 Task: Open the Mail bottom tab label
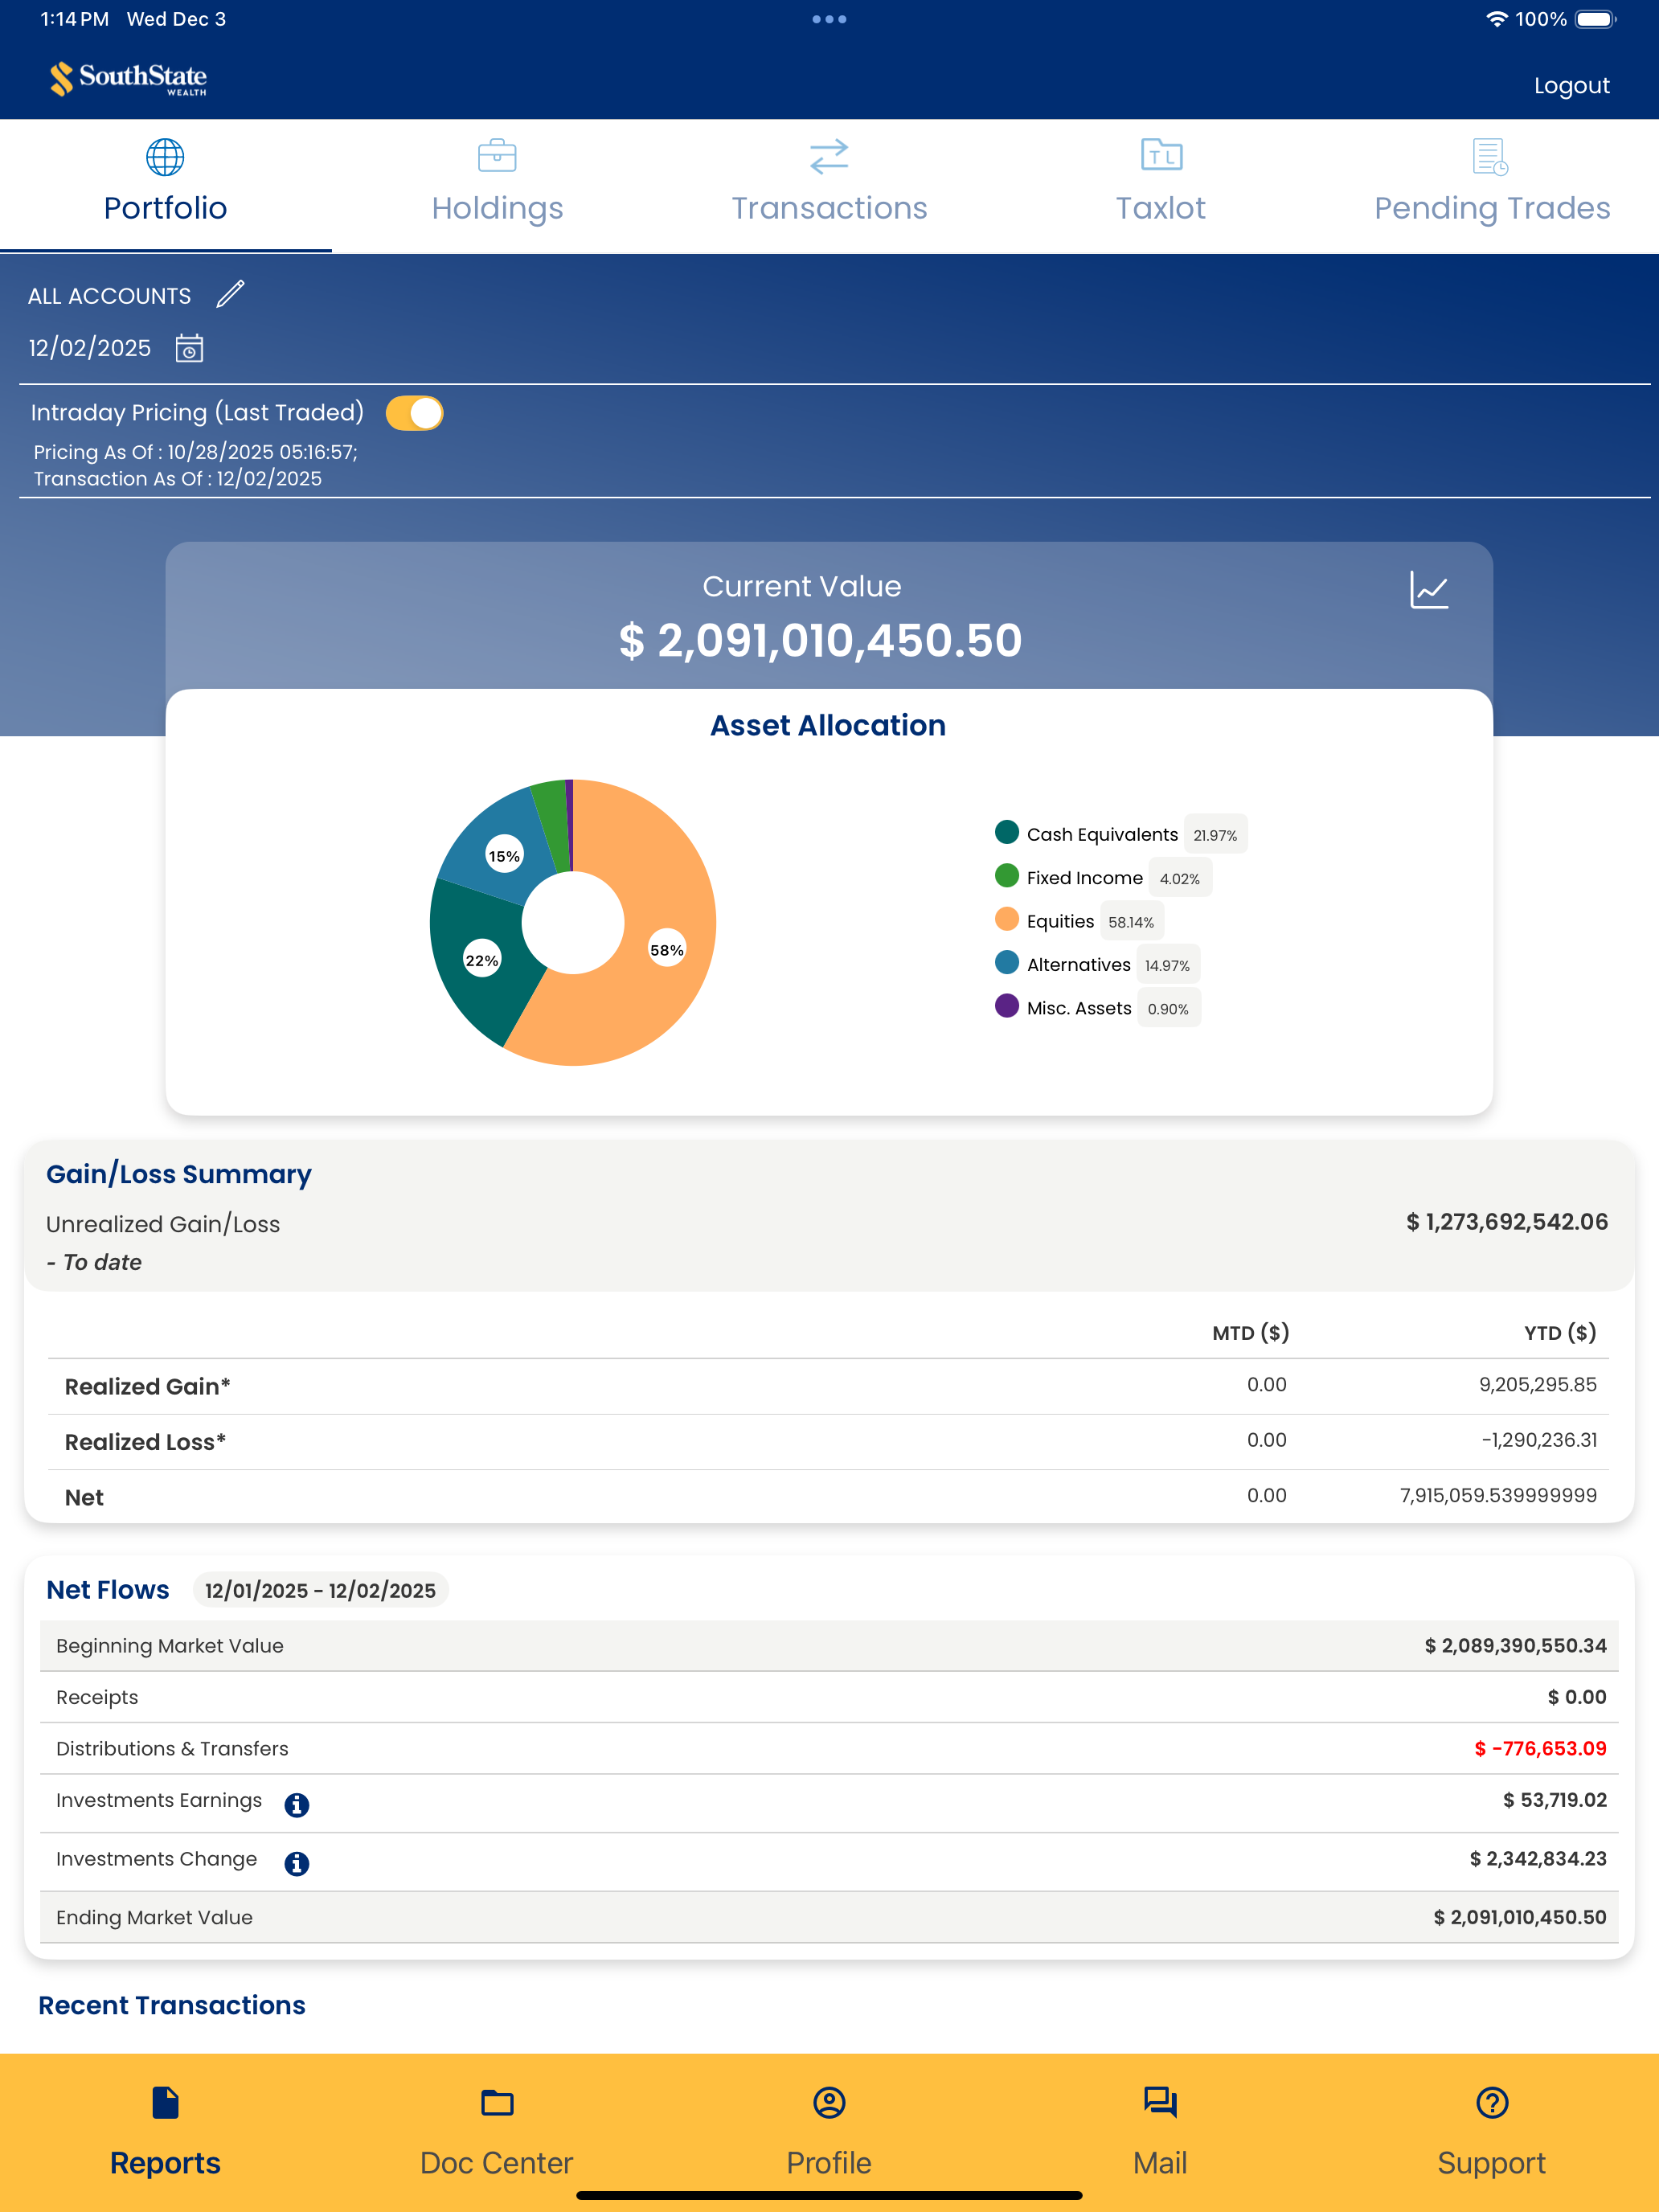tap(1160, 2163)
